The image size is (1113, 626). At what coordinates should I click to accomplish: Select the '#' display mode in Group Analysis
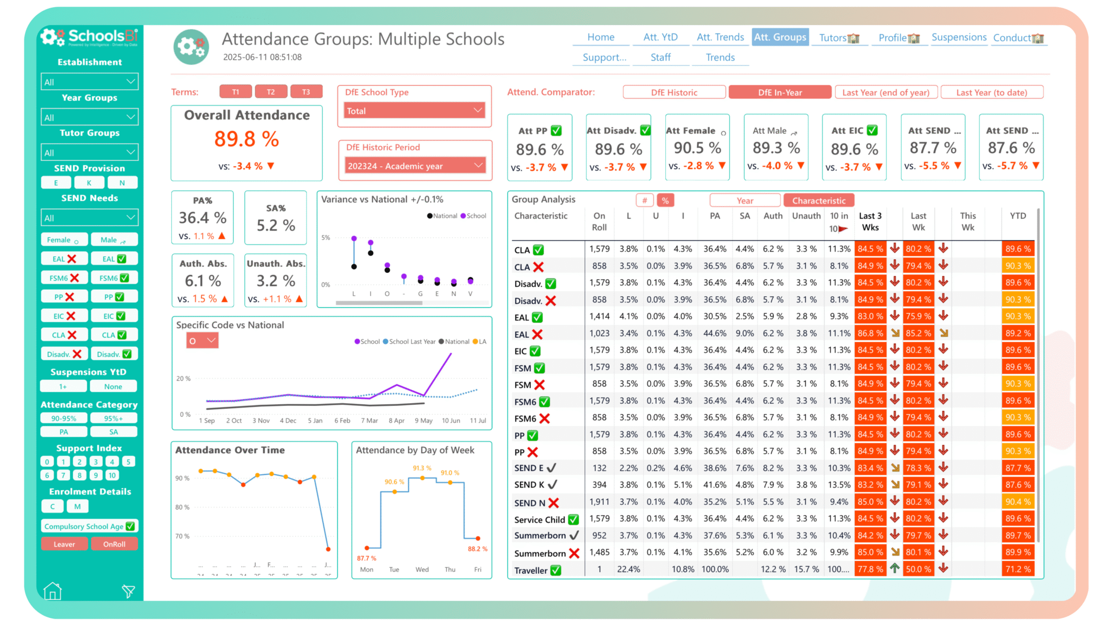tap(645, 200)
